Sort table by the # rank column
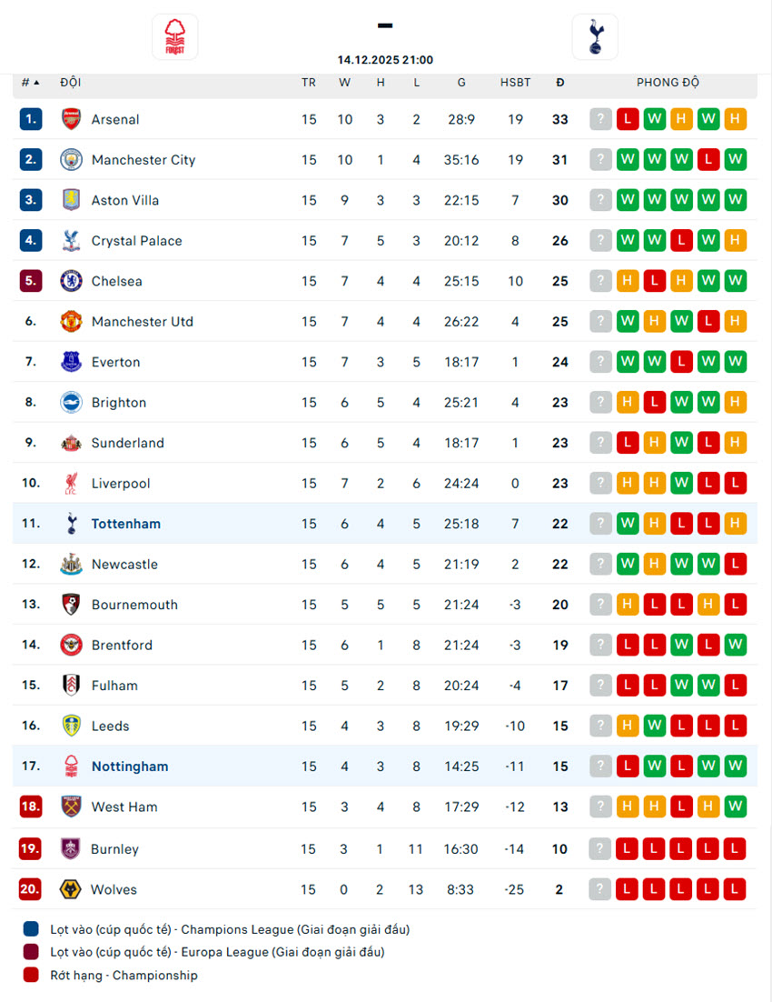Screen dimensions: 772x1002 [30, 83]
